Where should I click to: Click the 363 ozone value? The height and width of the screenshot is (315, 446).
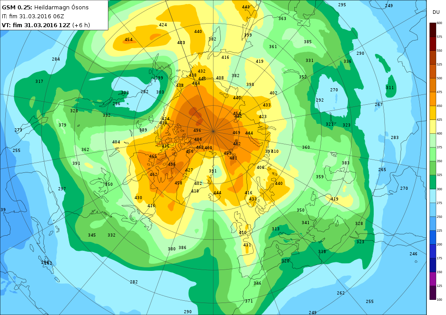pyautogui.click(x=282, y=18)
